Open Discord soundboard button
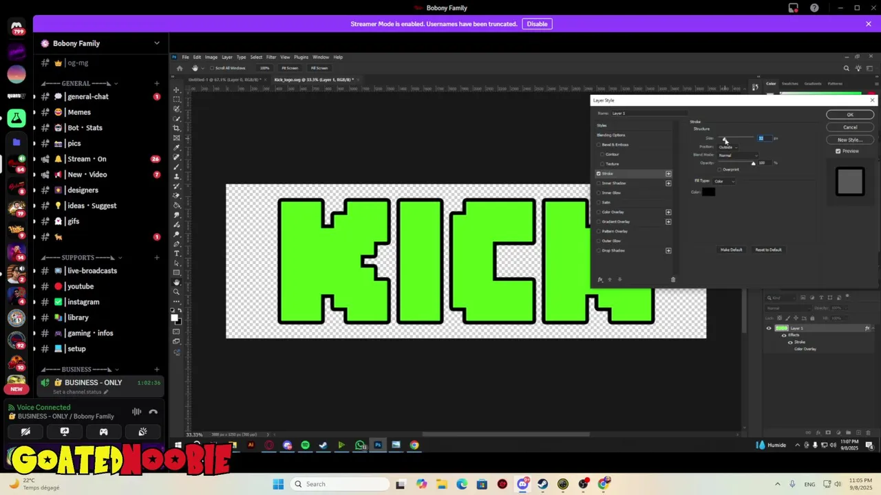Screen dimensions: 881x495 tap(142, 432)
